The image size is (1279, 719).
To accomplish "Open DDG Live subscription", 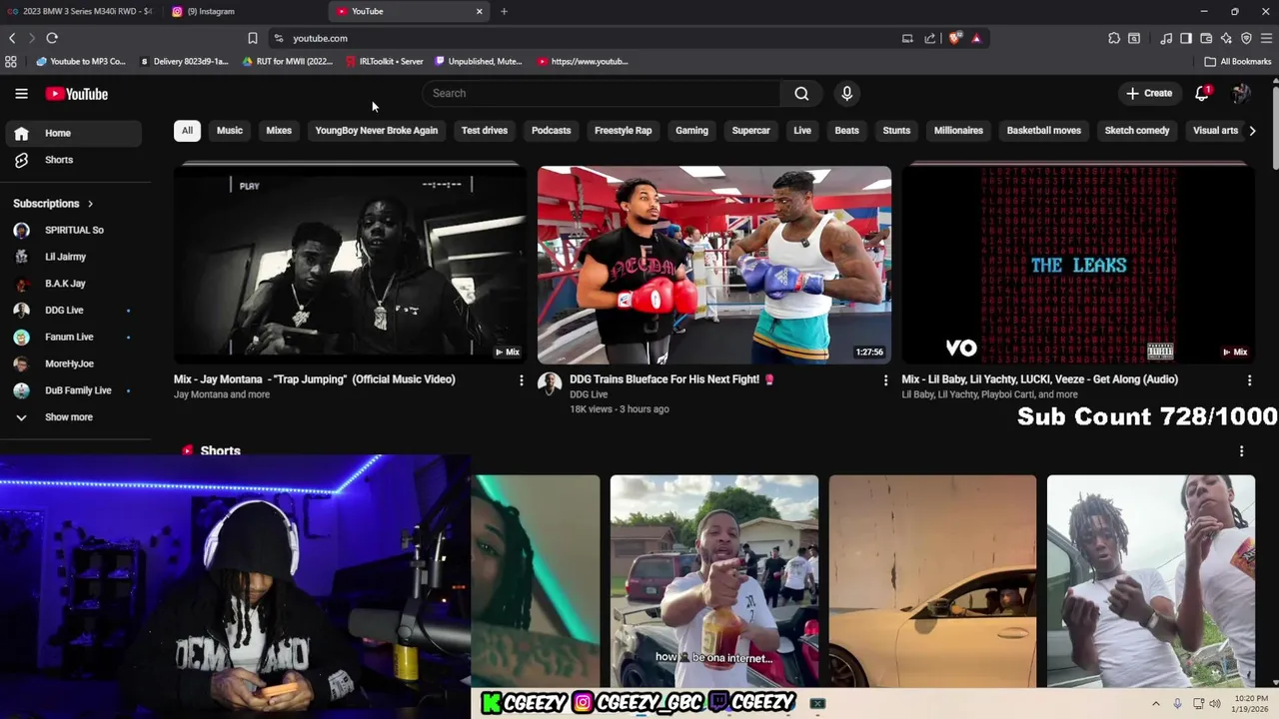I will [73, 311].
